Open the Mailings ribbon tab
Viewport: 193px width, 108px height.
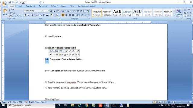tap(54, 6)
